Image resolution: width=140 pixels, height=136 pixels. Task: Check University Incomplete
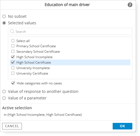(x=13, y=68)
